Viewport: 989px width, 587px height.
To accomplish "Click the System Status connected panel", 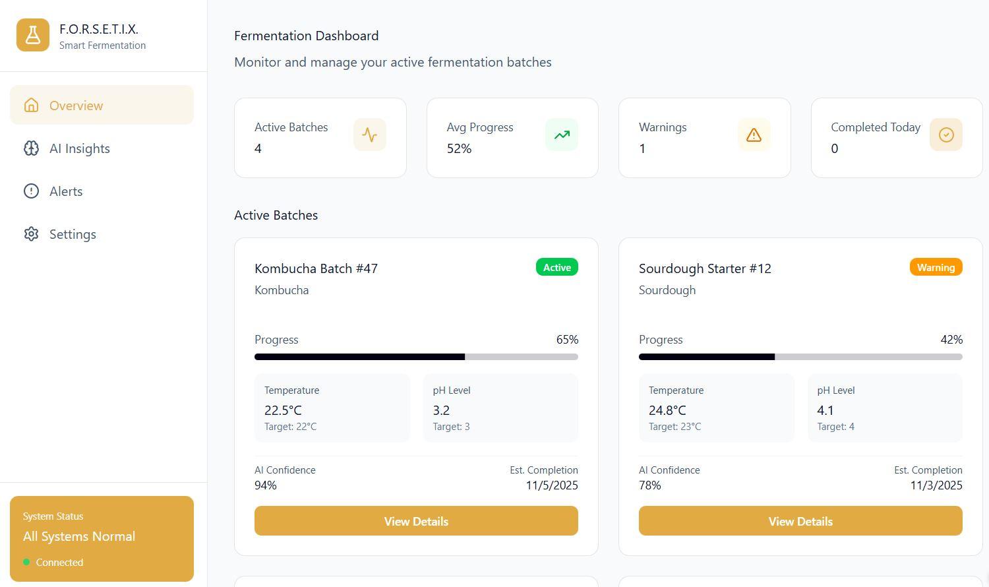I will point(102,539).
